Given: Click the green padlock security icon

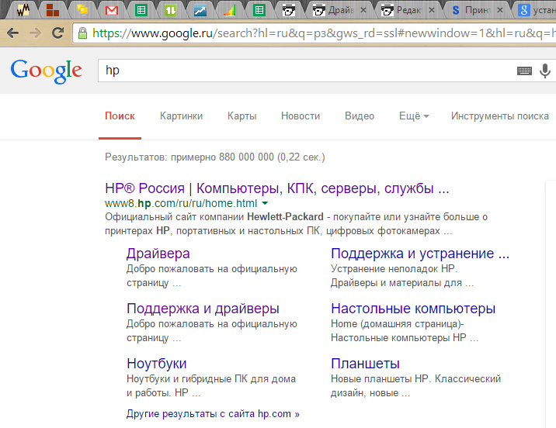Looking at the screenshot, I should click(82, 33).
